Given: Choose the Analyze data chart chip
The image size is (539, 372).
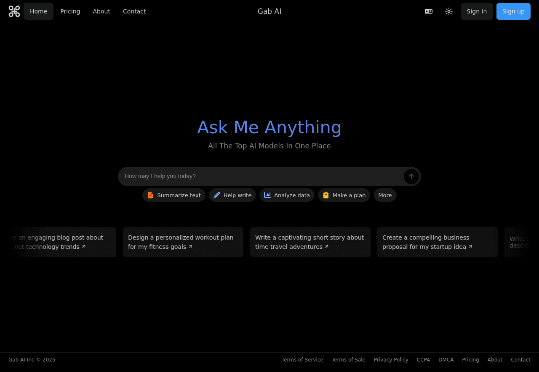Looking at the screenshot, I should point(287,195).
